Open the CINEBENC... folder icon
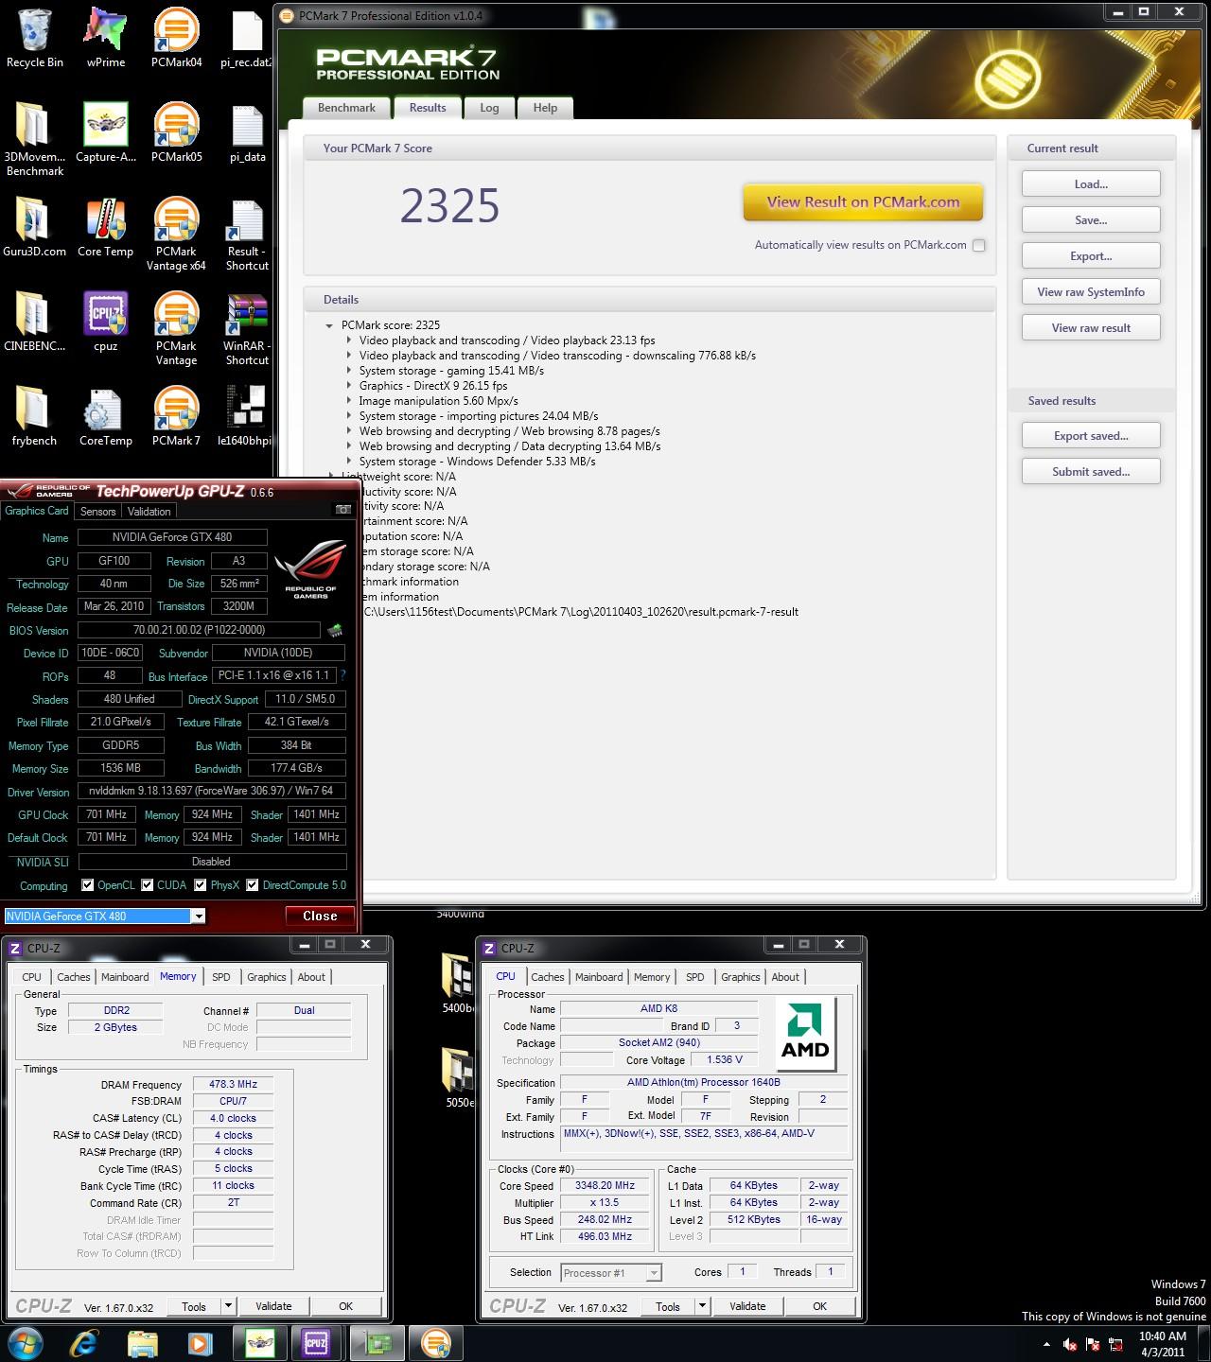The height and width of the screenshot is (1362, 1211). point(34,322)
